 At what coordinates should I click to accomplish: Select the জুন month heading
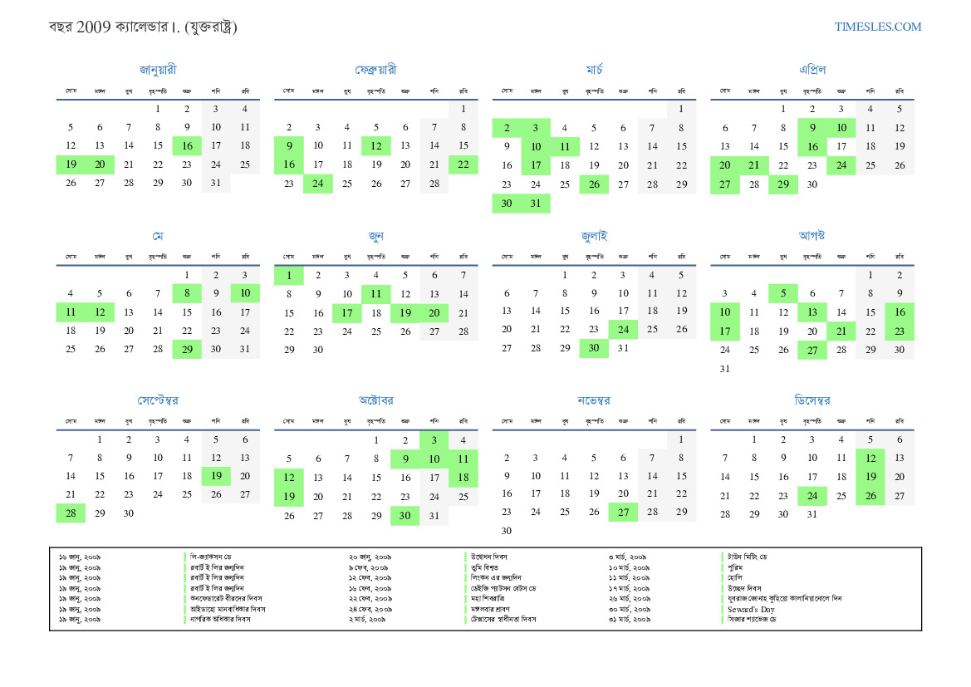375,236
